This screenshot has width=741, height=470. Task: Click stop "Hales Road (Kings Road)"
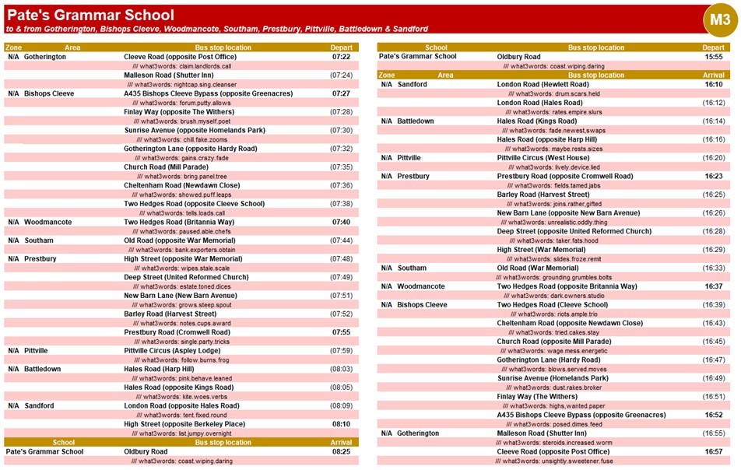click(536, 121)
